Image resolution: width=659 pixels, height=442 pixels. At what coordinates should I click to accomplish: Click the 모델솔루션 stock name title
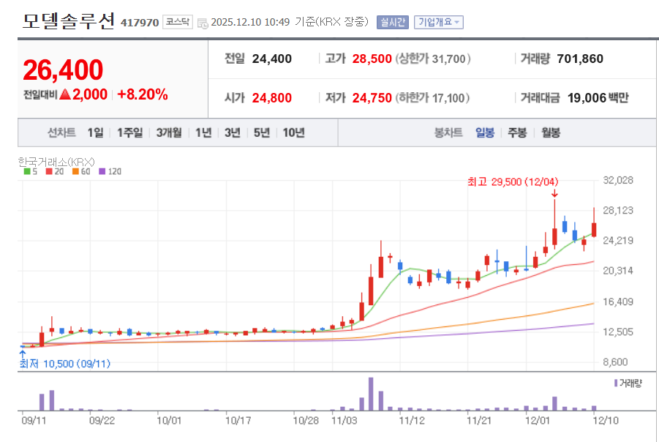[x=68, y=21]
